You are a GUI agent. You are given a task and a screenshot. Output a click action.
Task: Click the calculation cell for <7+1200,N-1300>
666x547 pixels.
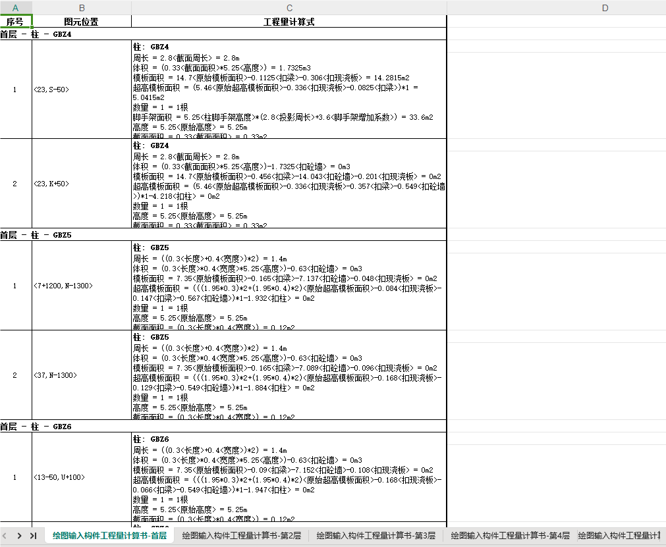289,286
